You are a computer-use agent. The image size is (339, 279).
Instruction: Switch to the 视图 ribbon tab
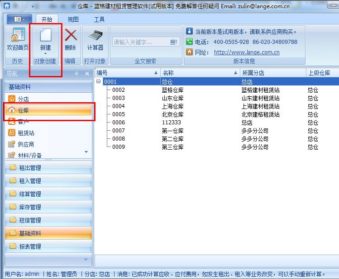click(x=73, y=19)
